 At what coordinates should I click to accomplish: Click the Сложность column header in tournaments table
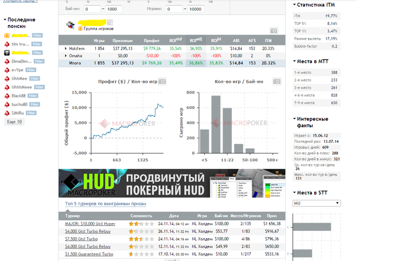pyautogui.click(x=141, y=216)
